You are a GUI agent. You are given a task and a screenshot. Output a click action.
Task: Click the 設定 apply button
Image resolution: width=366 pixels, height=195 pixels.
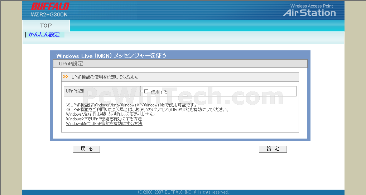coord(273,149)
